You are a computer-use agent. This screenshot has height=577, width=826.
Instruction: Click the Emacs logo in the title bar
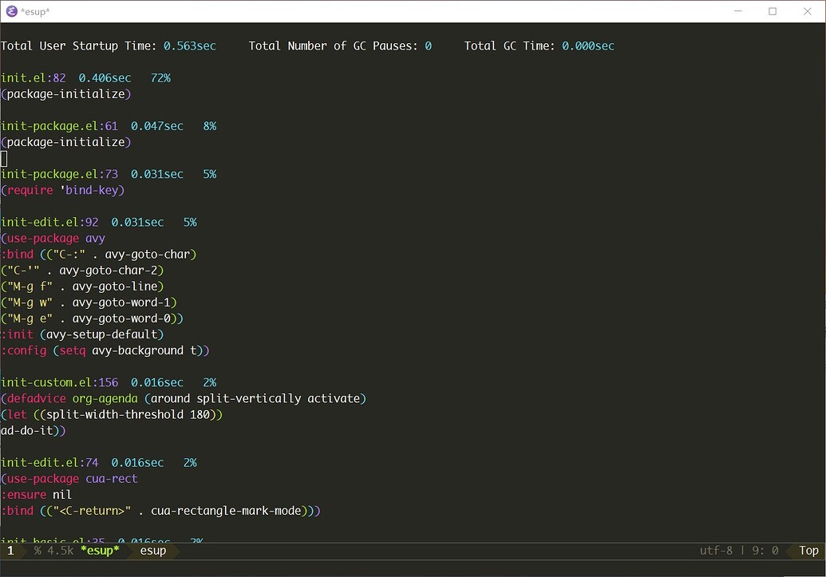[10, 11]
